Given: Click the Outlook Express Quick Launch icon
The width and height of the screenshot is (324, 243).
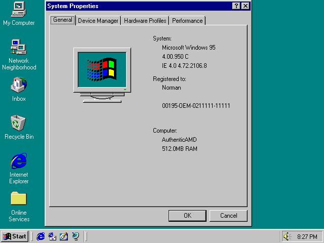Looking at the screenshot, I should [52, 236].
